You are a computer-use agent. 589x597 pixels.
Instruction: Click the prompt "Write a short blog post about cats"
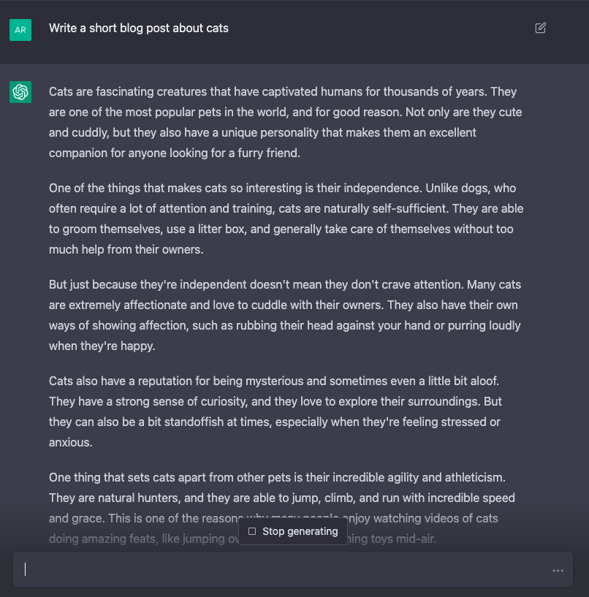139,28
